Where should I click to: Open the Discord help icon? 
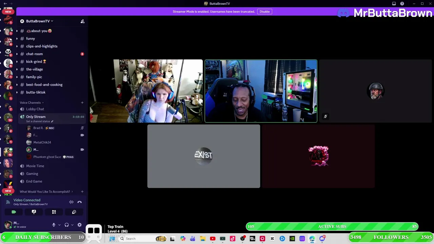(402, 4)
